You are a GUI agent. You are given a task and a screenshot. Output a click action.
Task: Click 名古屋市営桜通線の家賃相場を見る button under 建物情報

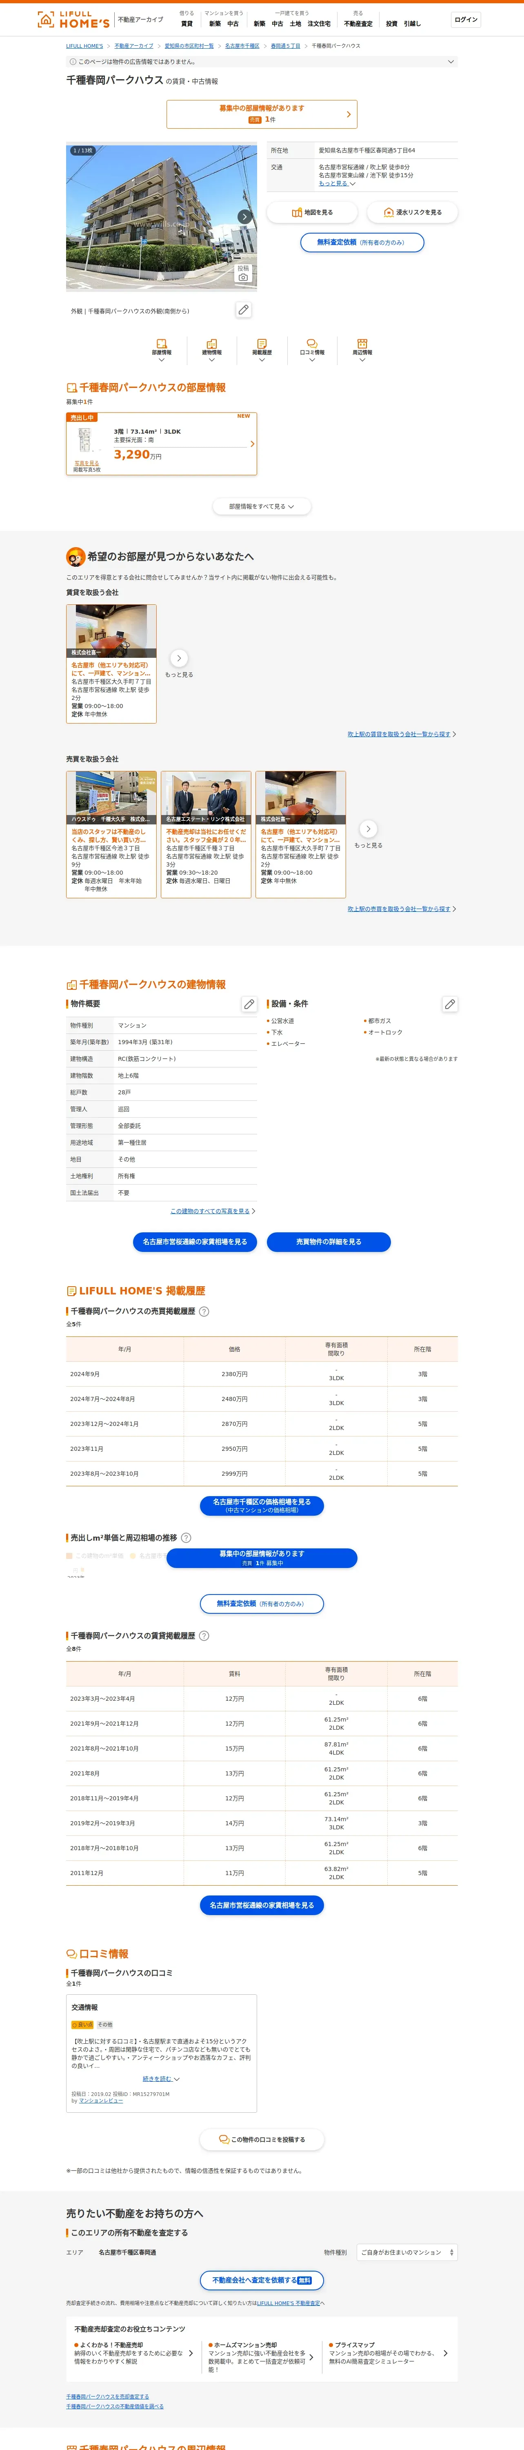[195, 1241]
